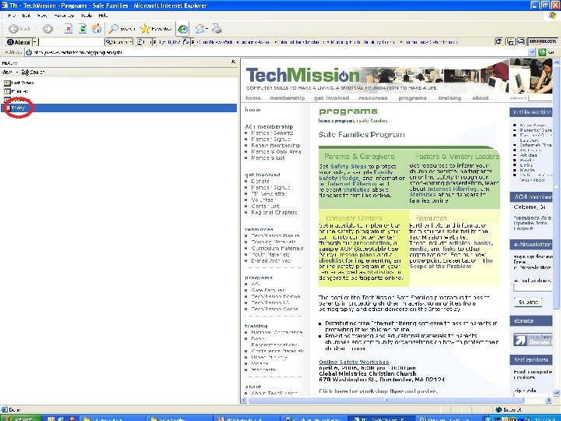Open the programs nav tab
The width and height of the screenshot is (561, 421).
coord(412,98)
